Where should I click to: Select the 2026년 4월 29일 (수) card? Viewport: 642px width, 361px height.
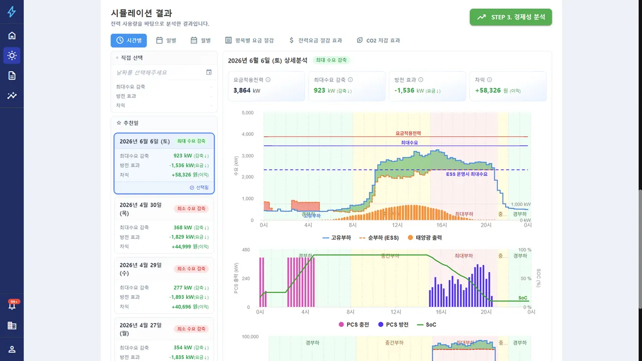point(164,285)
